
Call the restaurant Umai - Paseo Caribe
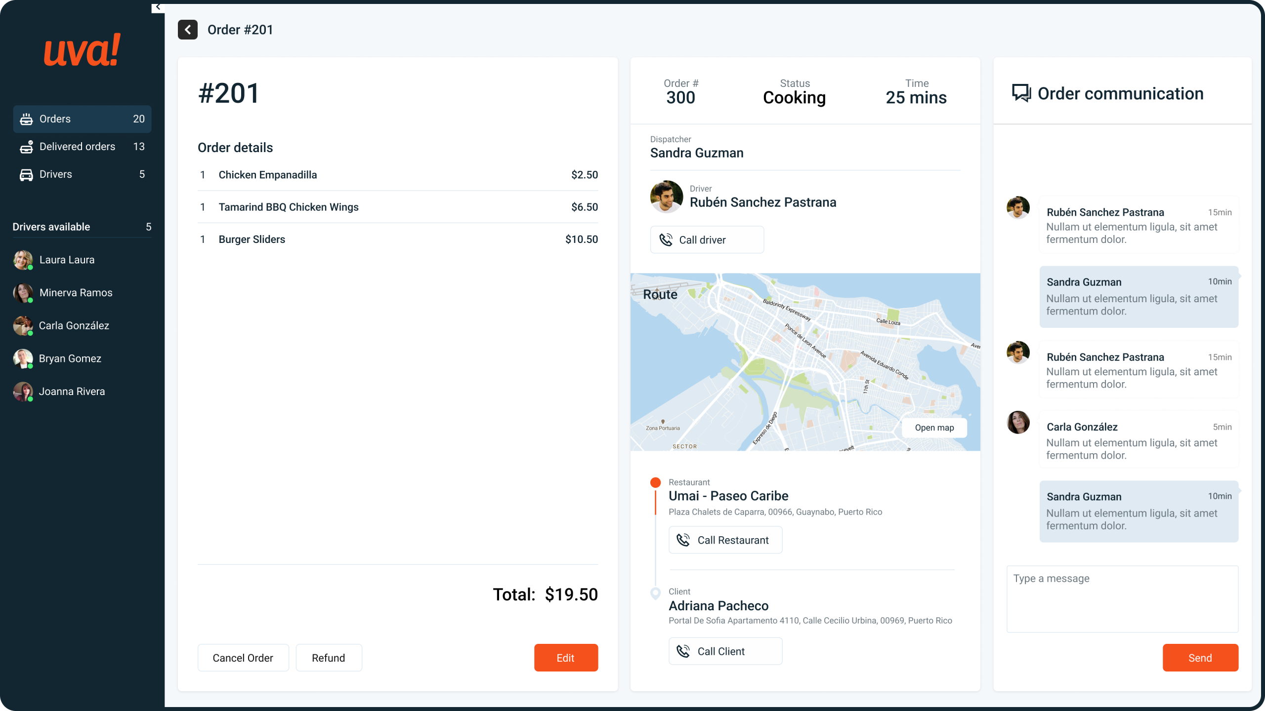[x=725, y=540]
